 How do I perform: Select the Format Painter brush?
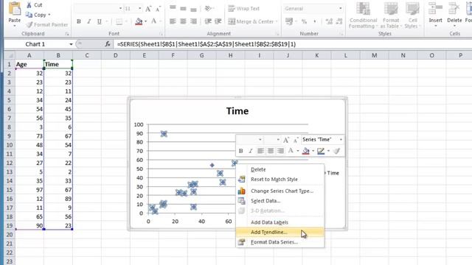coord(29,24)
